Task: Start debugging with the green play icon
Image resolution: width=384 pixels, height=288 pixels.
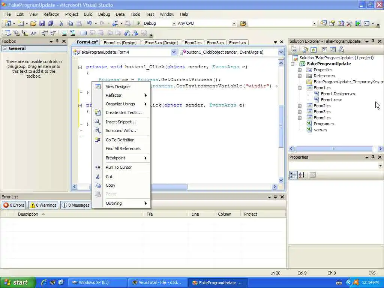Action: coord(139,23)
